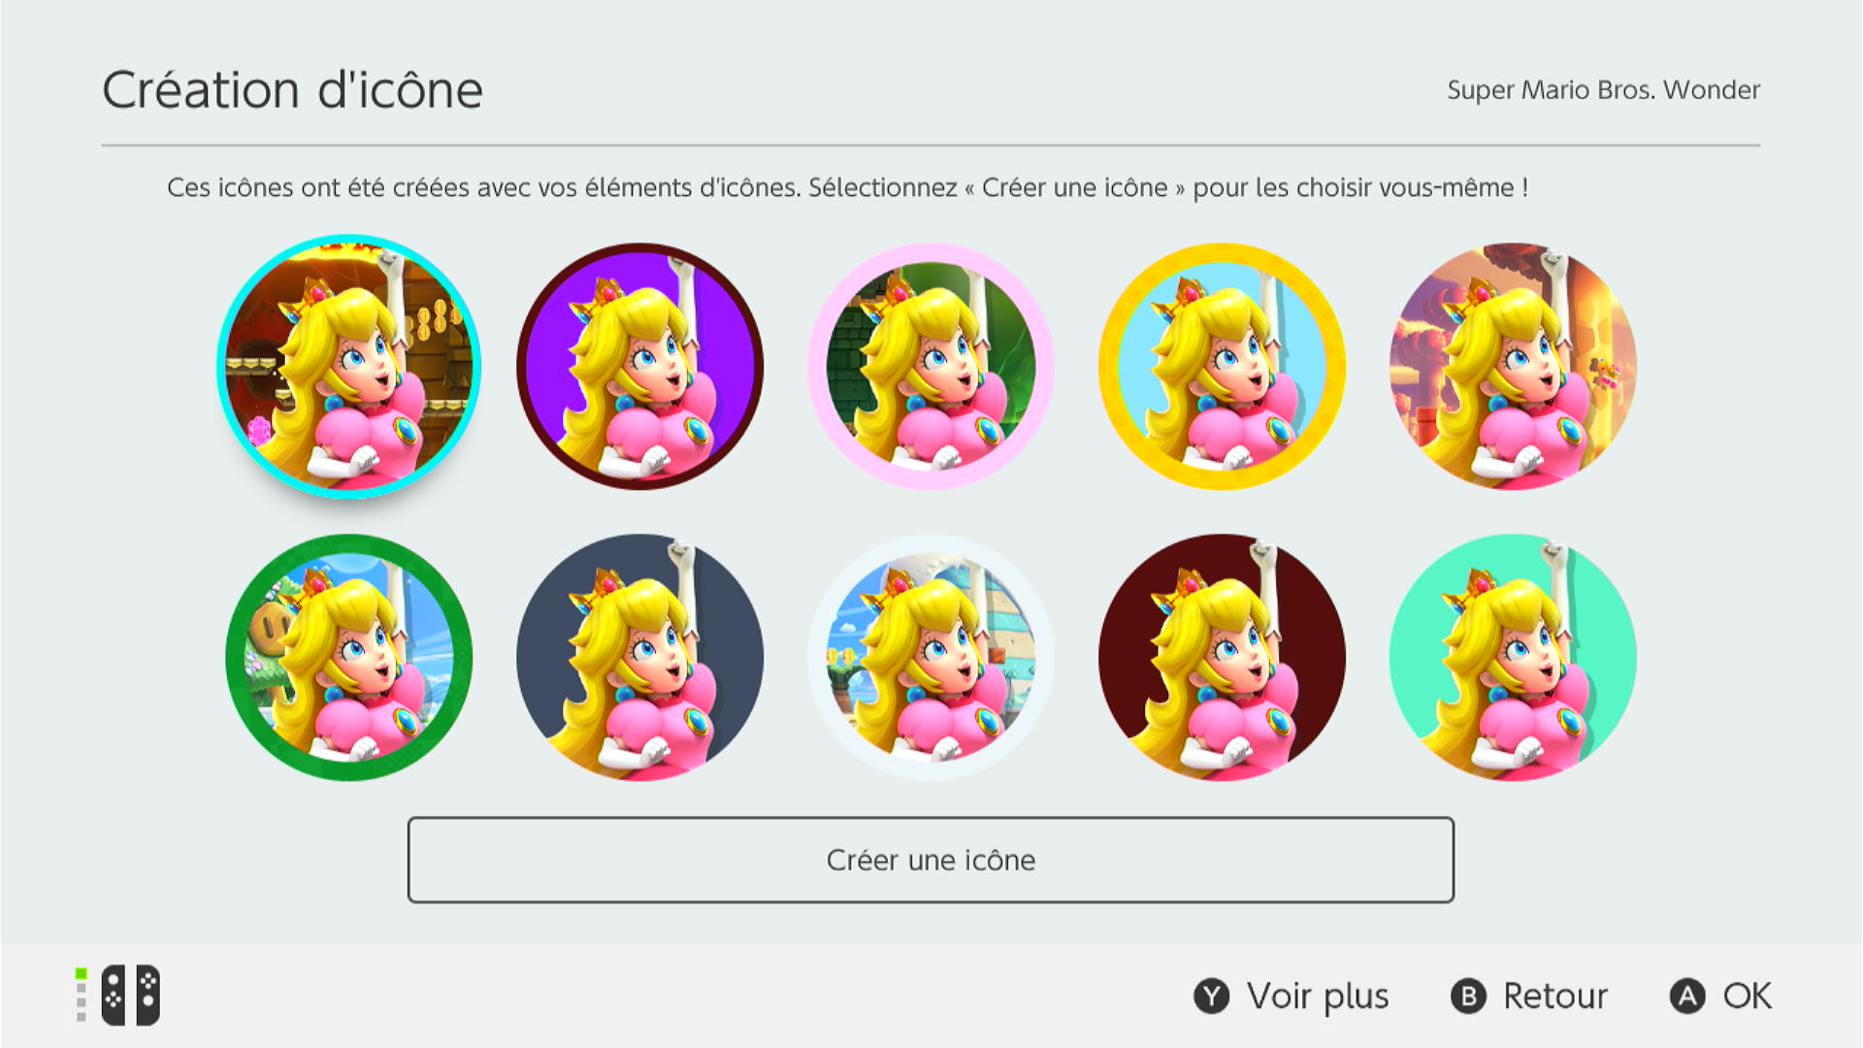The height and width of the screenshot is (1048, 1863).
Task: Click the Création d'icône heading
Action: point(292,90)
